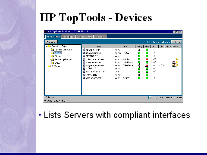Click the Actions button below the tabs
The height and width of the screenshot is (155, 207).
pos(51,42)
